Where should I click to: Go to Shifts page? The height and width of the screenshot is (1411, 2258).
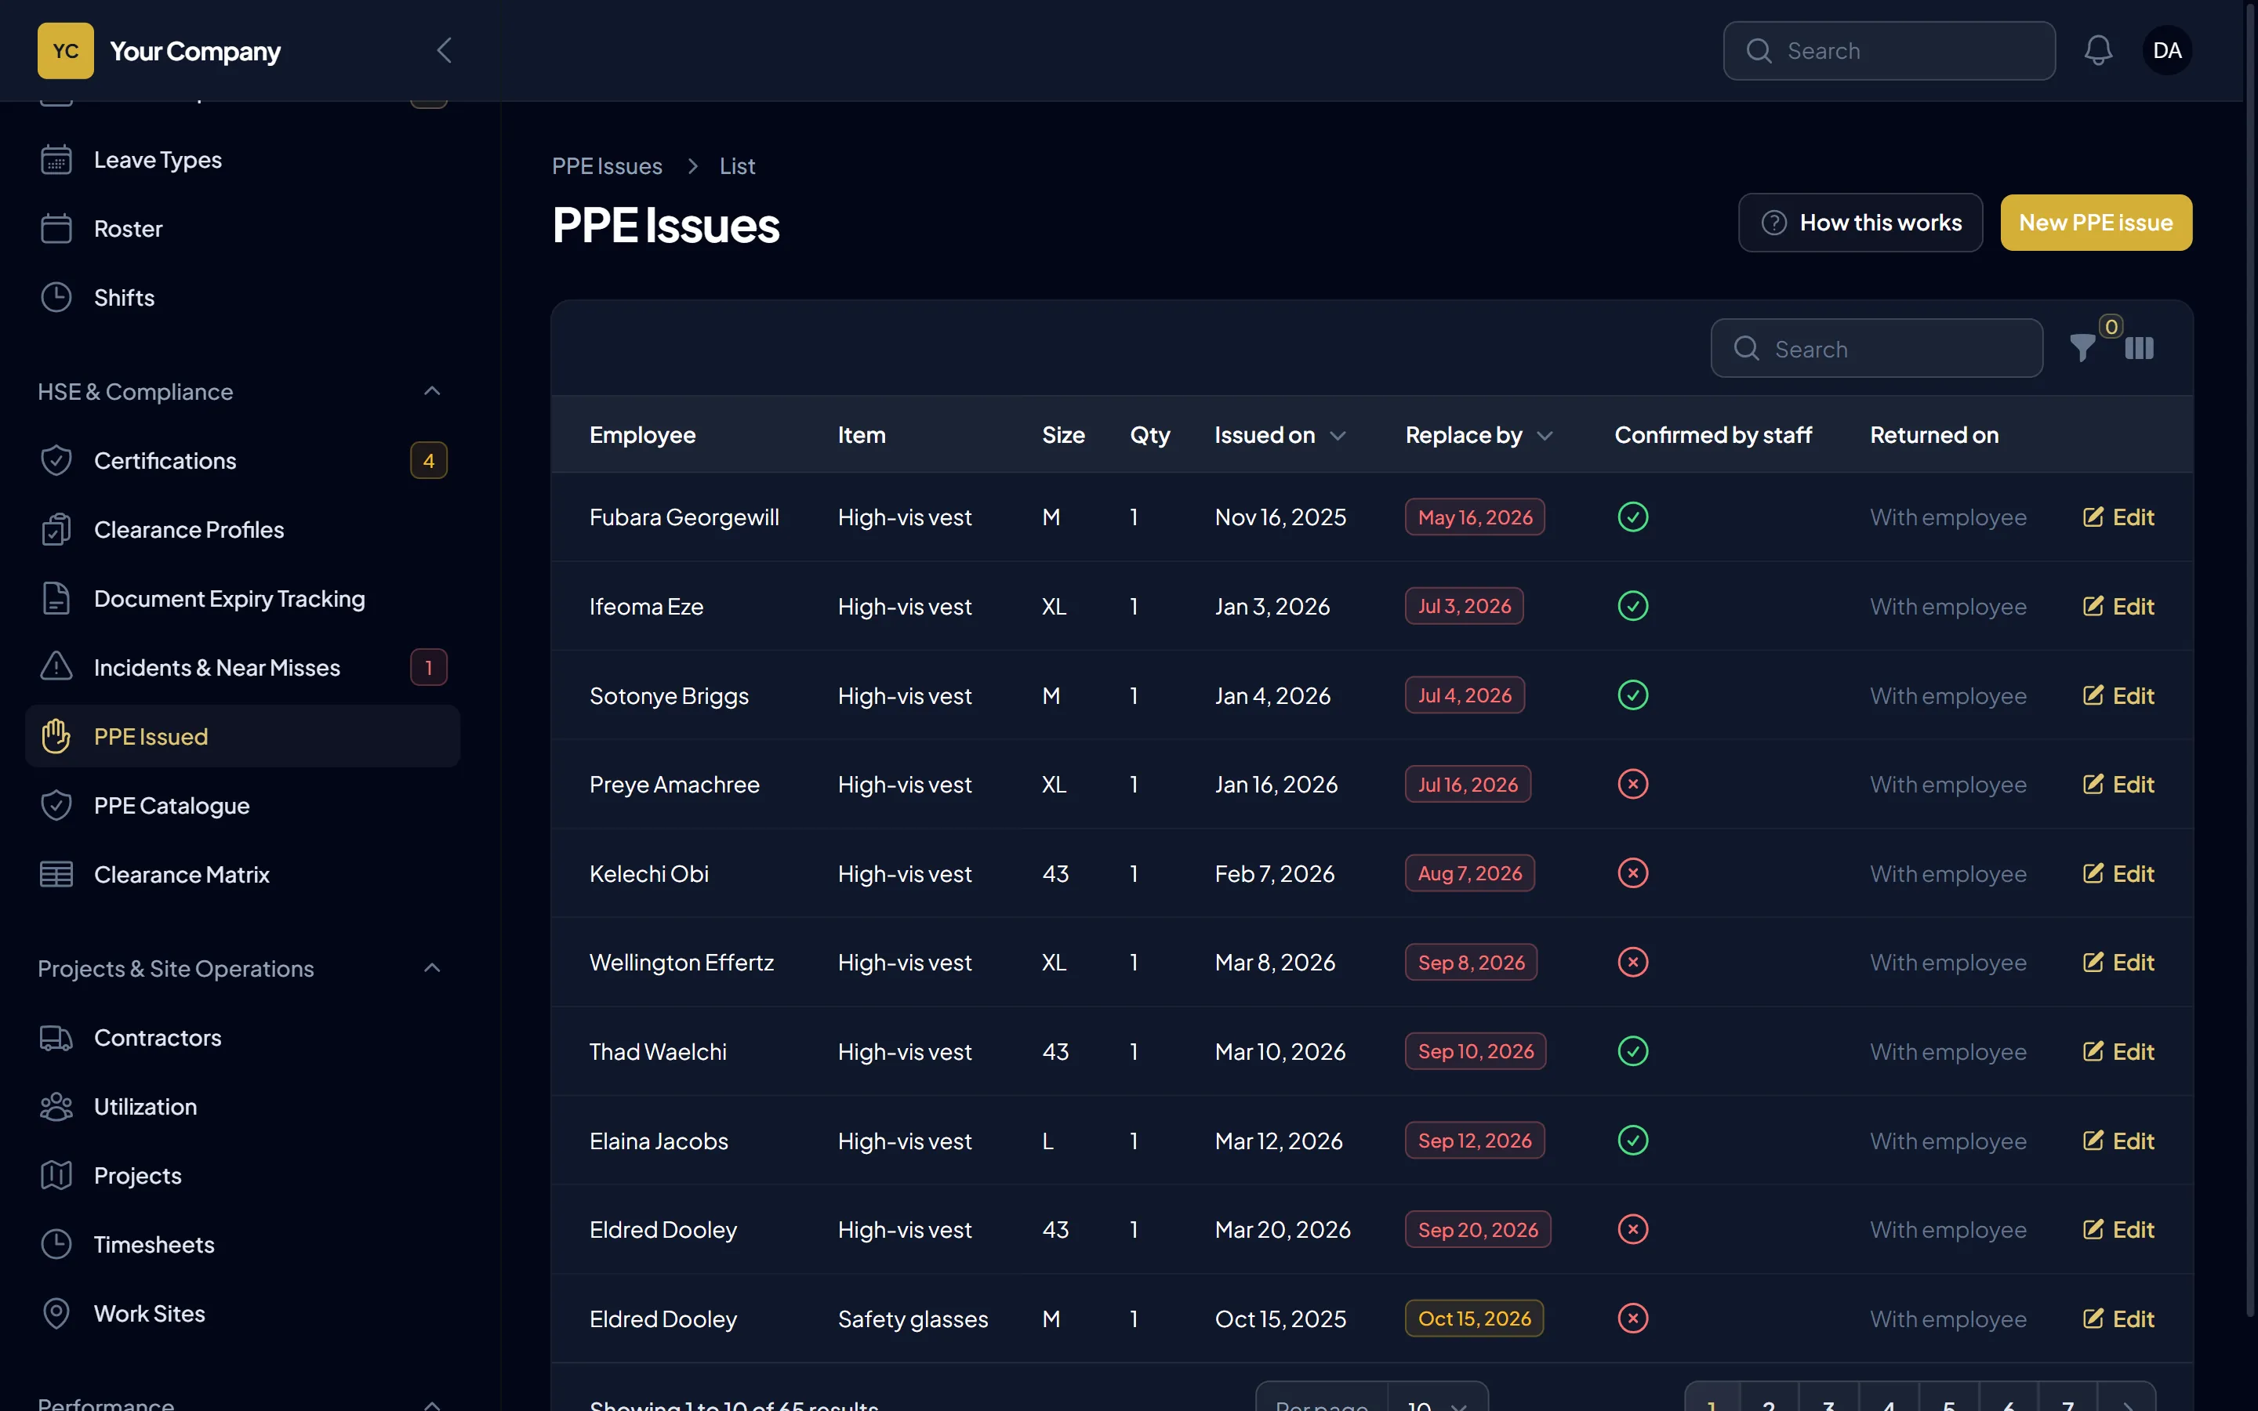pos(242,298)
